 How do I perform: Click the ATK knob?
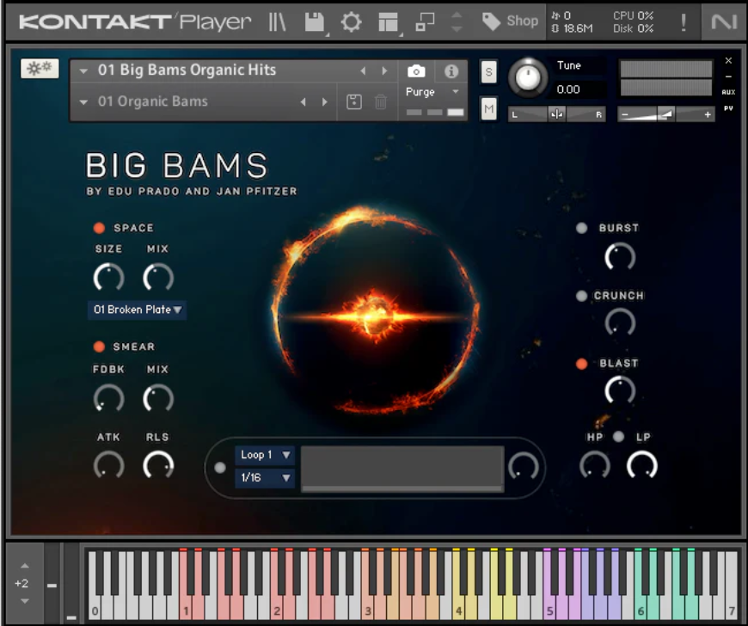(x=109, y=466)
